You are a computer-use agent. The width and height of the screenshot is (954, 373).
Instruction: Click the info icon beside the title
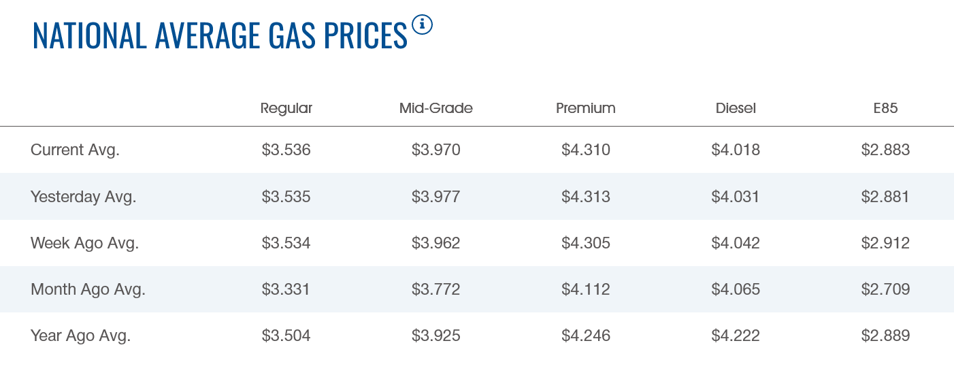click(422, 25)
